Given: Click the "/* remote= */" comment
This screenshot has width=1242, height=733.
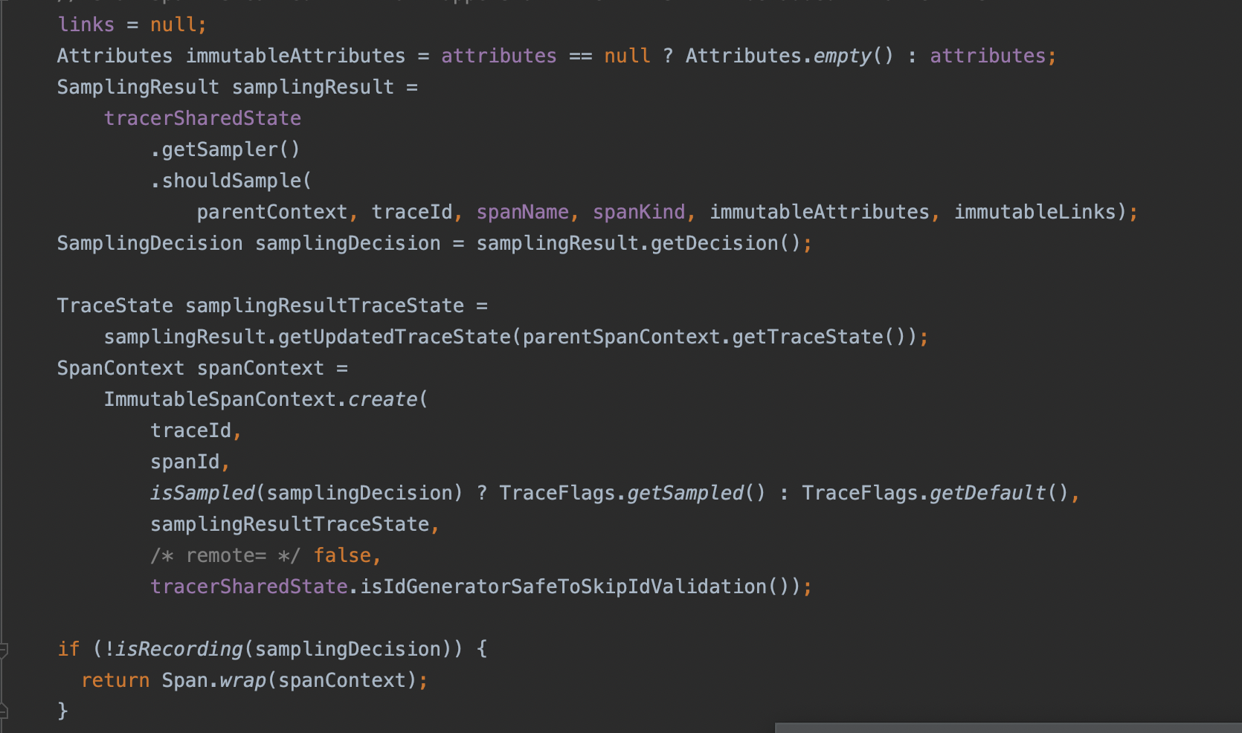Looking at the screenshot, I should tap(225, 555).
